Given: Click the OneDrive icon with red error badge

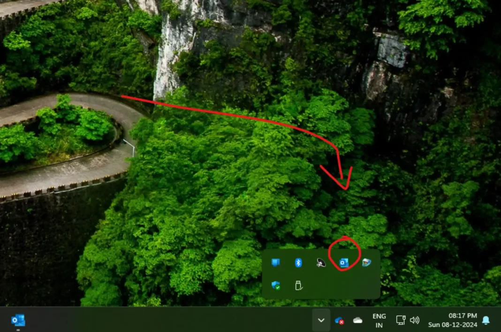Looking at the screenshot, I should pos(340,320).
